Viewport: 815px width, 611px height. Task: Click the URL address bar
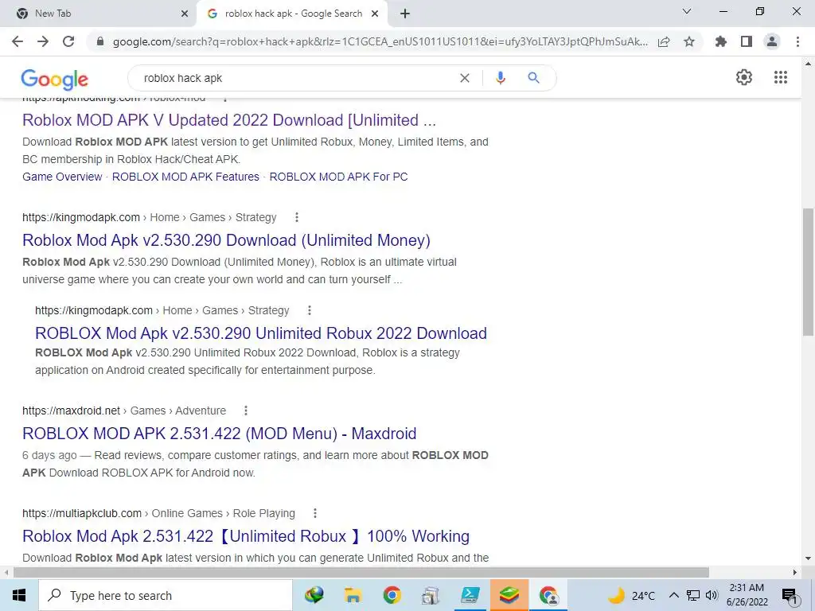pyautogui.click(x=380, y=41)
